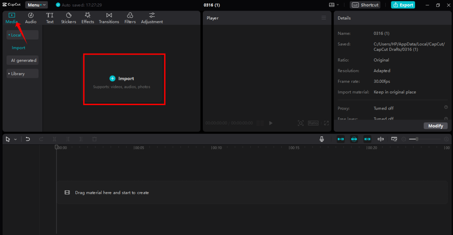Click the project title 0316 (1)
Screen dimensions: 453x235
coord(212,5)
